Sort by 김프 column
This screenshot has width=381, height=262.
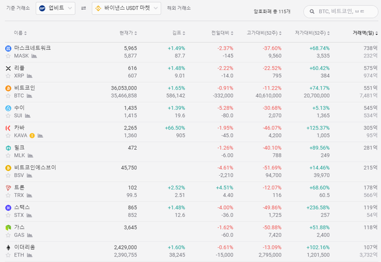click(179, 33)
